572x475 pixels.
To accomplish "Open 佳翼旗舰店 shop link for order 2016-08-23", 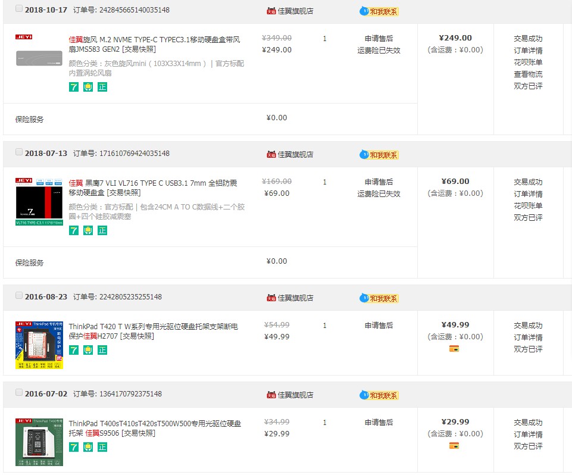I will 295,298.
